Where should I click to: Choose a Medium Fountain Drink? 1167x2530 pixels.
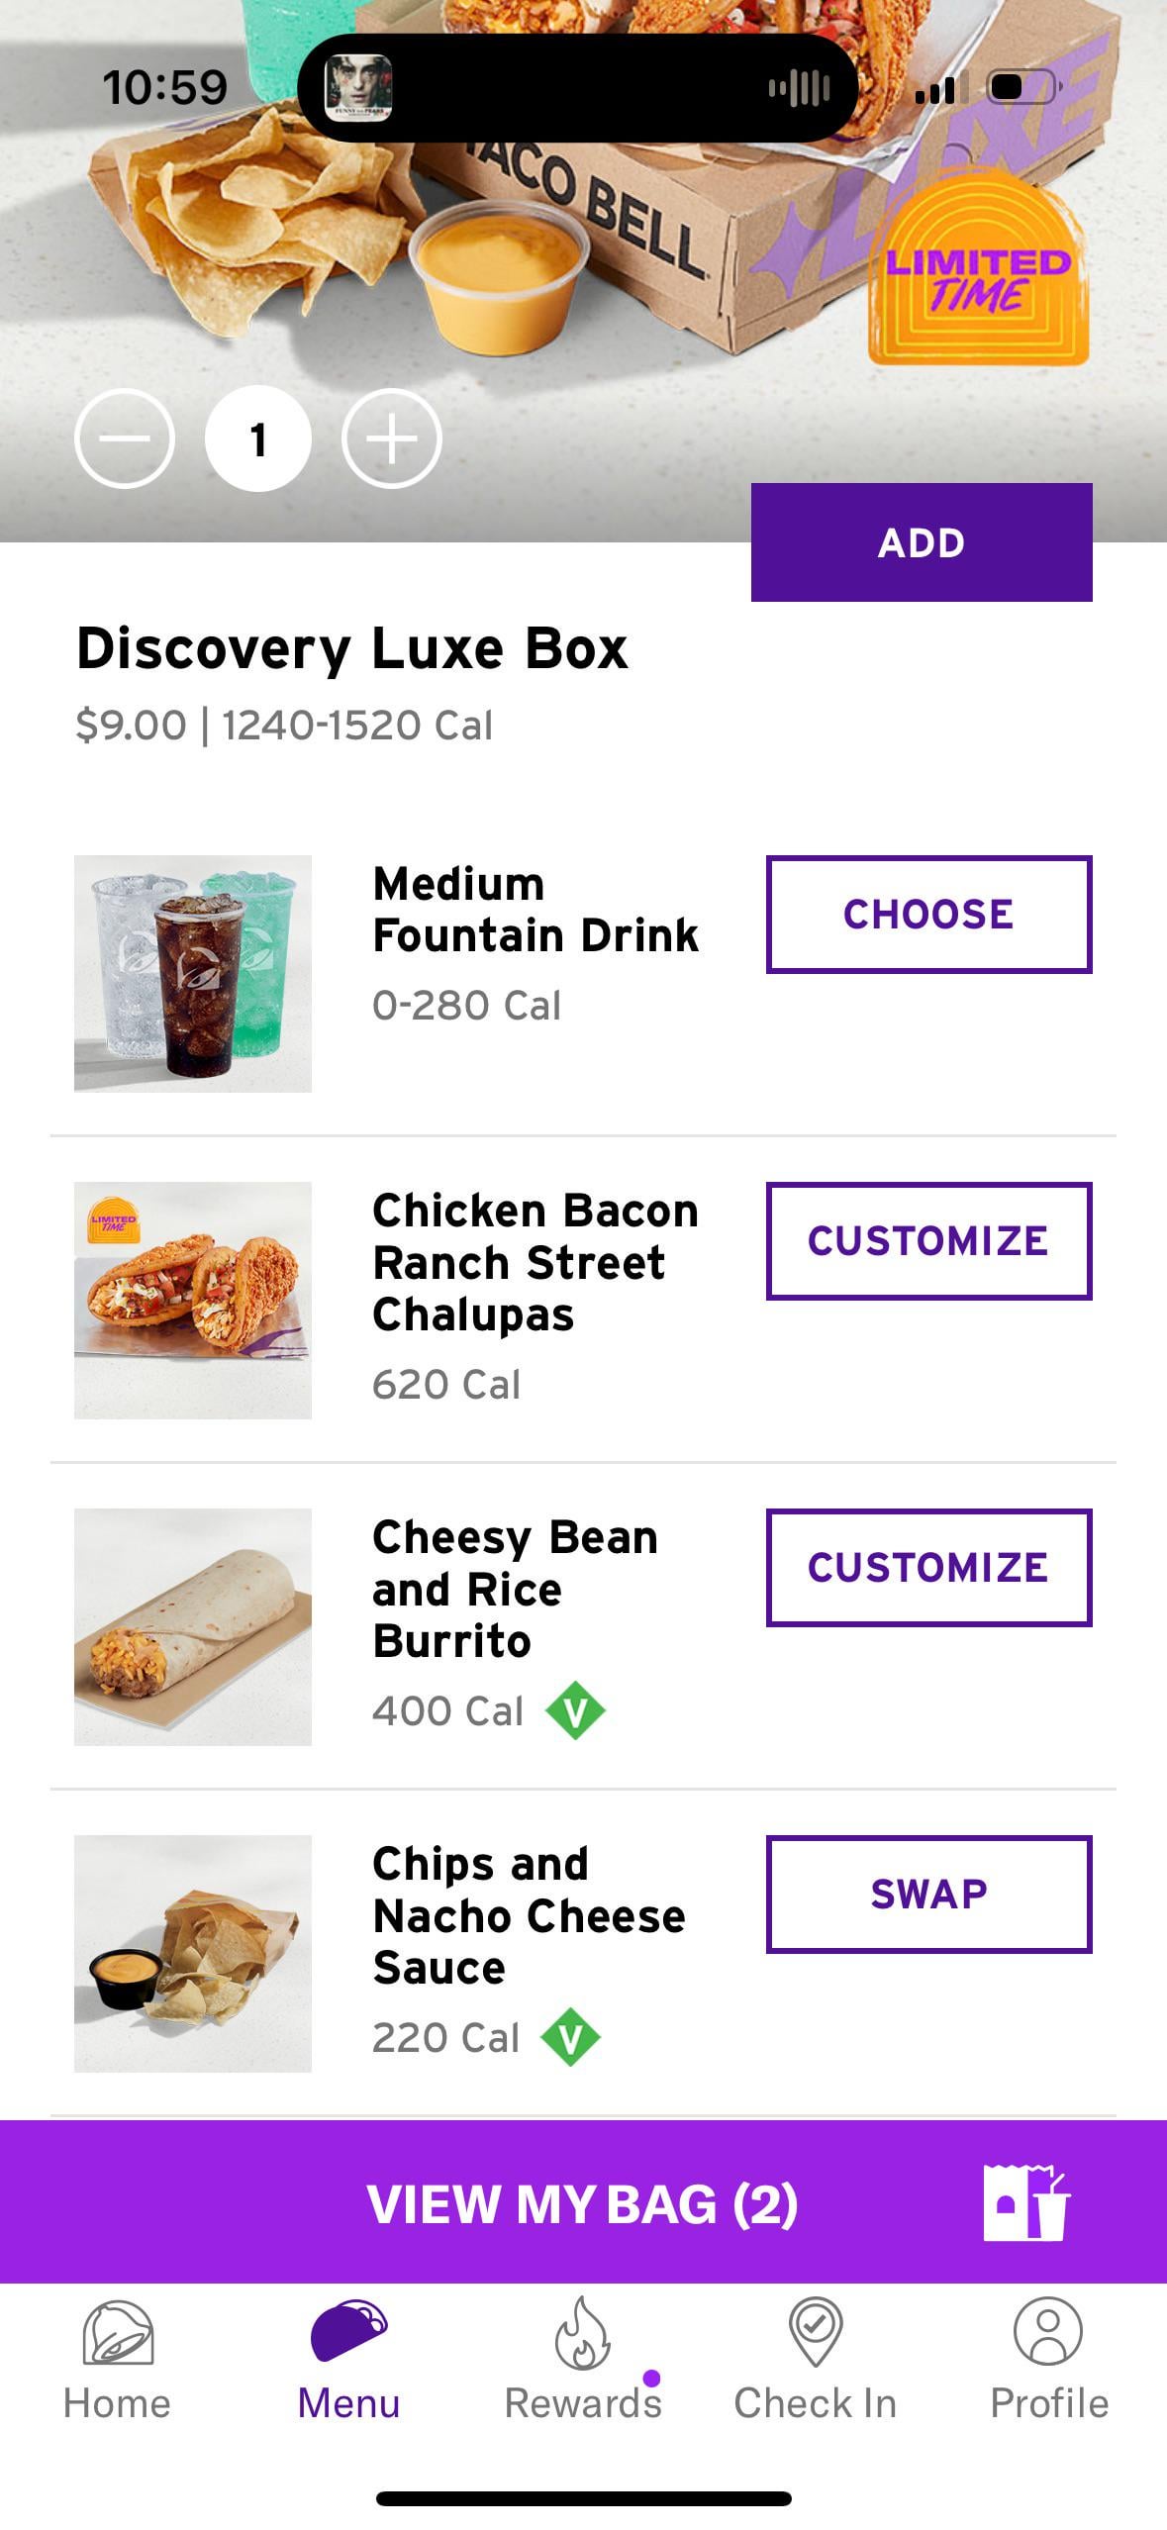coord(927,914)
